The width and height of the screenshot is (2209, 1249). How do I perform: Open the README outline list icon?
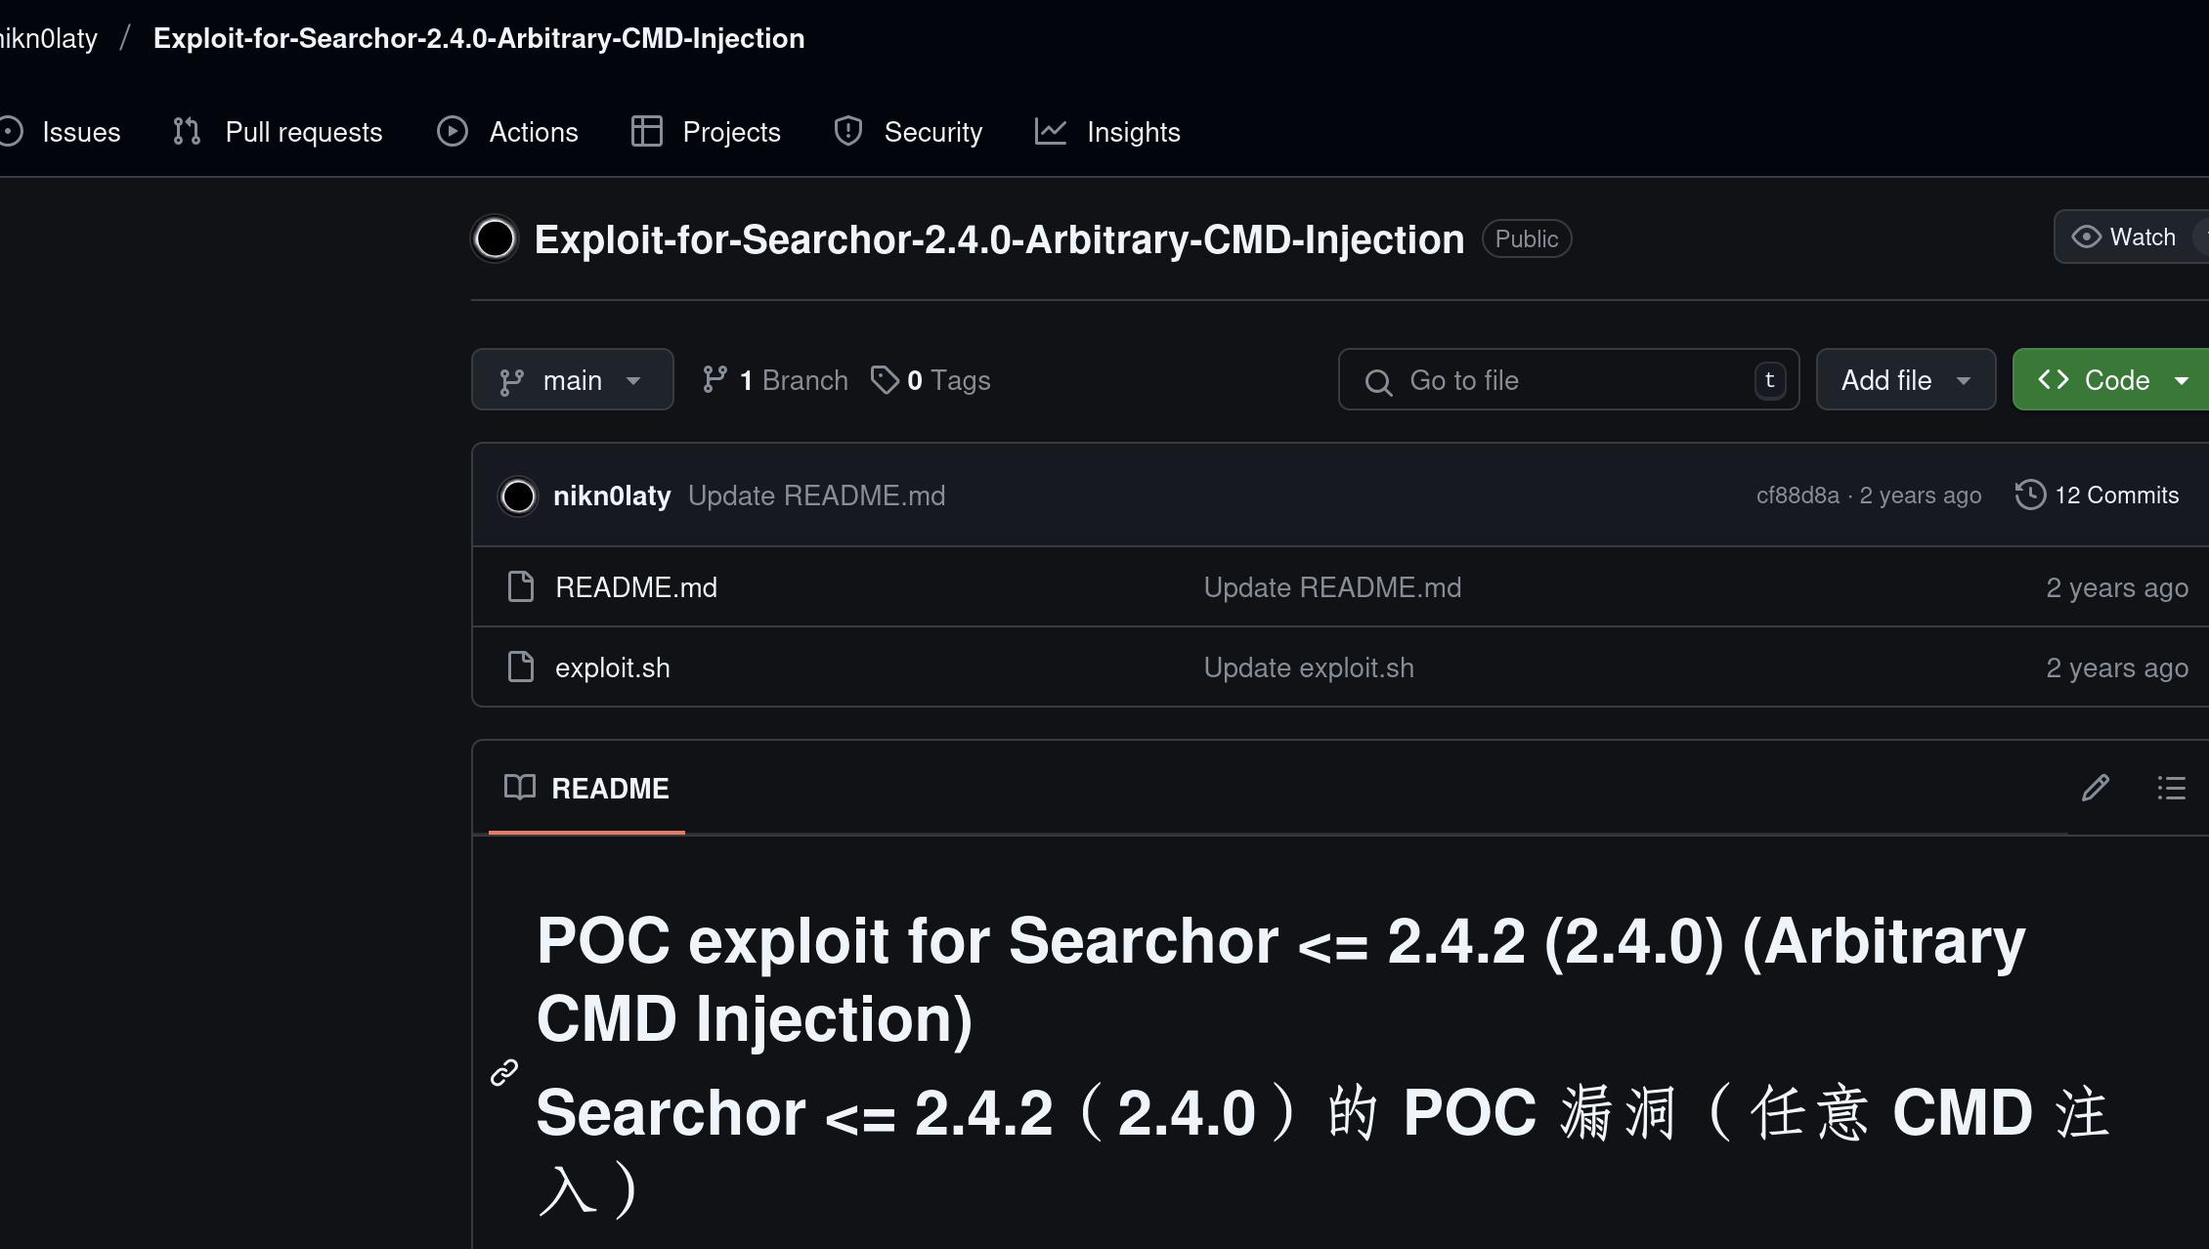2171,788
